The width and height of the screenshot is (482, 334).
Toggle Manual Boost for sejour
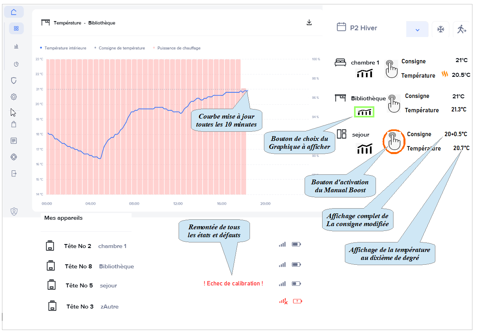pos(394,141)
